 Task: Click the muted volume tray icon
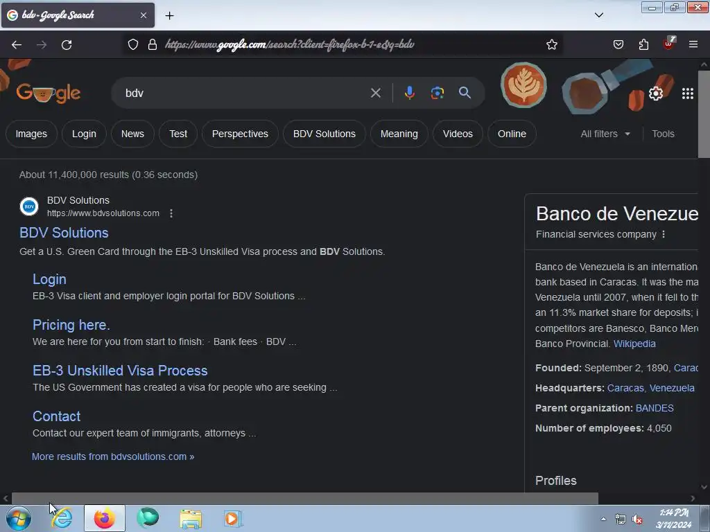[638, 520]
